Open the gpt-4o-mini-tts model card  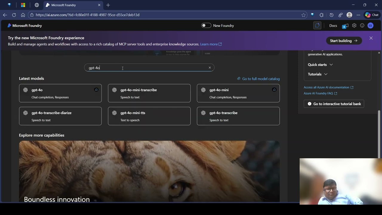149,116
